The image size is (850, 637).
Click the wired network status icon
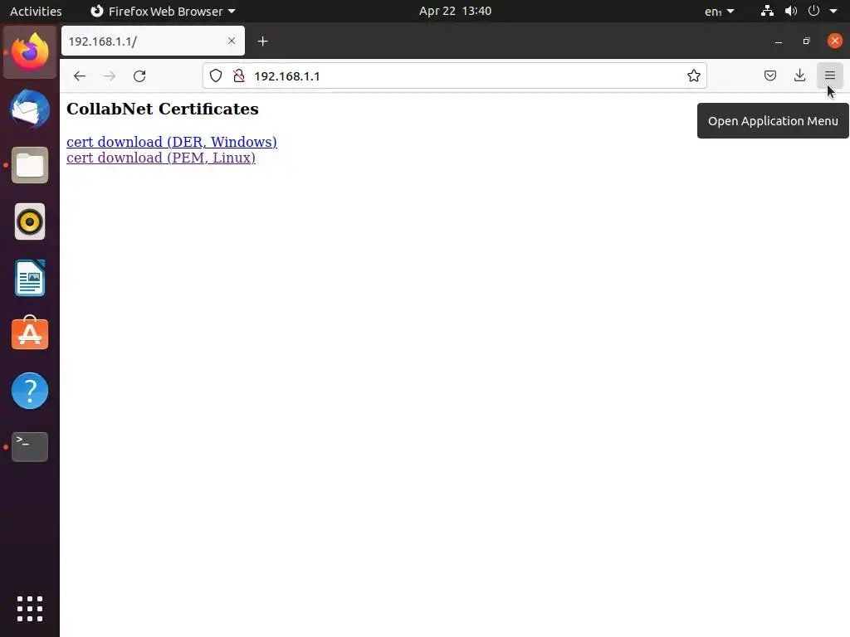click(766, 11)
